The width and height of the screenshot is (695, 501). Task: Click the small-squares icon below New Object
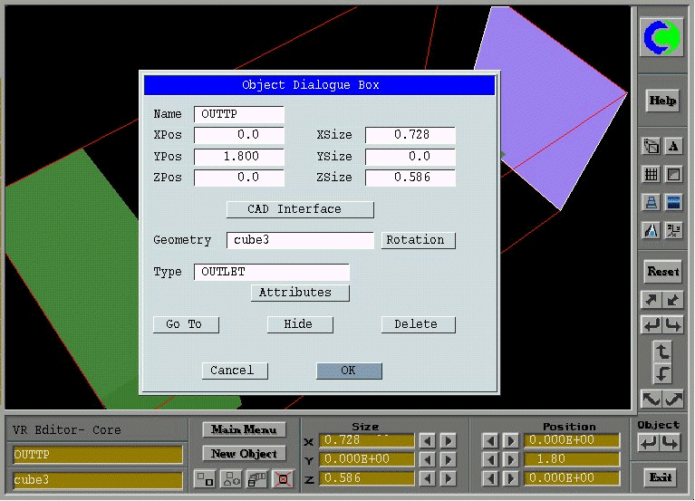pyautogui.click(x=206, y=479)
